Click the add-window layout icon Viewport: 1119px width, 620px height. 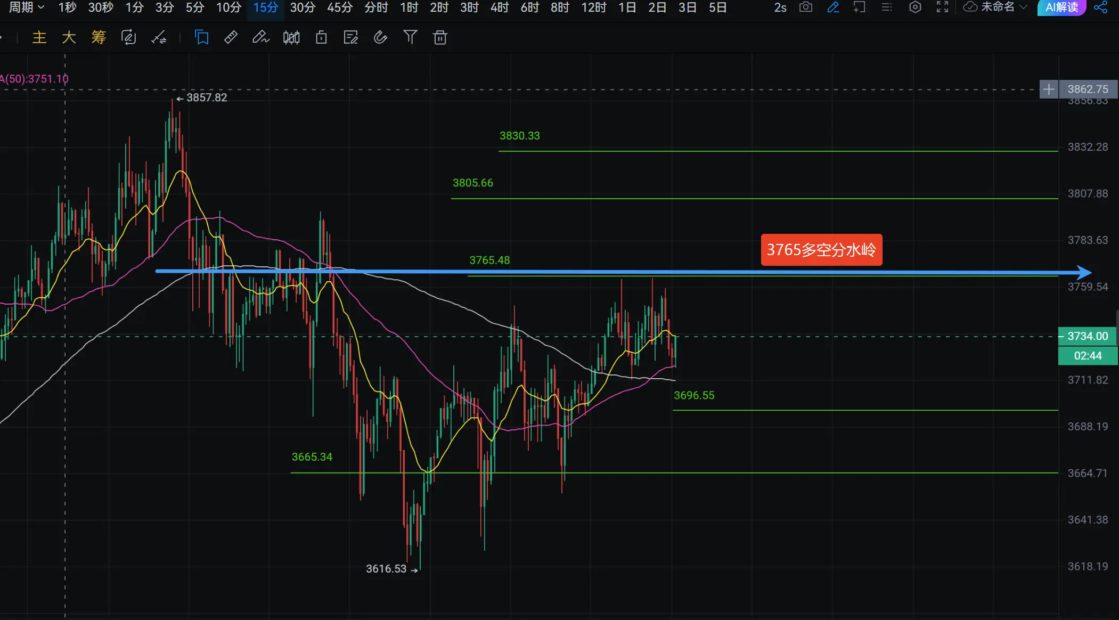tap(859, 7)
